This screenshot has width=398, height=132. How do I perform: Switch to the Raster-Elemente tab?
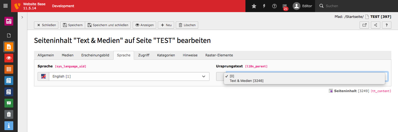219,55
